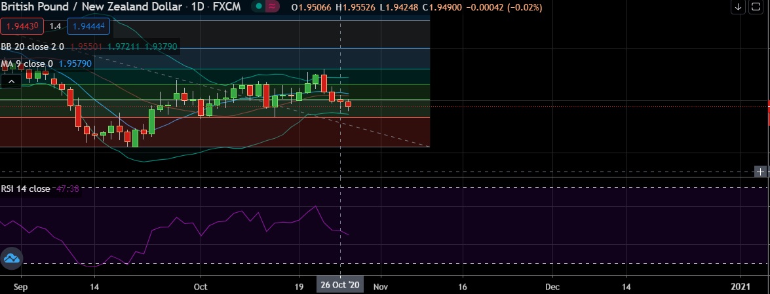The image size is (770, 294).
Task: Click the MA value 1.95790
Action: tap(75, 64)
